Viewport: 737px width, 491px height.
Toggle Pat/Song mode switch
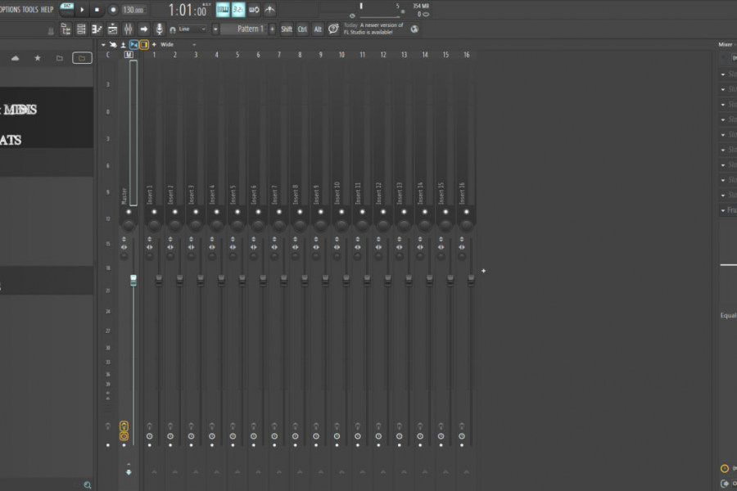[67, 9]
